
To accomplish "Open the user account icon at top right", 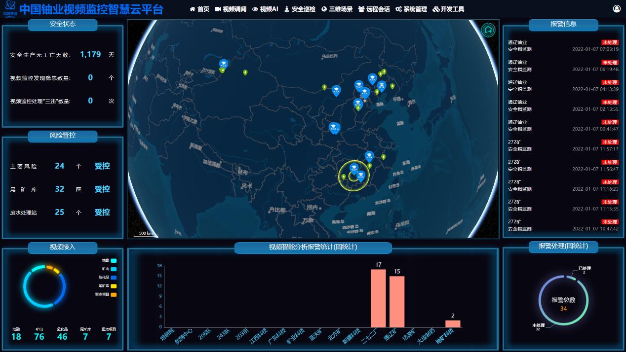I will click(617, 9).
